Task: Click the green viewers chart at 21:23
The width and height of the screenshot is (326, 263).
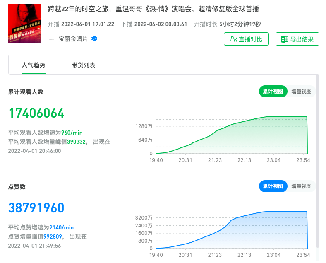Action: pyautogui.click(x=215, y=133)
